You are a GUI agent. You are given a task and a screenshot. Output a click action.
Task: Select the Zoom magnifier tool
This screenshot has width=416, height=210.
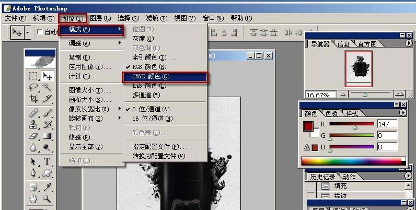pos(47,199)
